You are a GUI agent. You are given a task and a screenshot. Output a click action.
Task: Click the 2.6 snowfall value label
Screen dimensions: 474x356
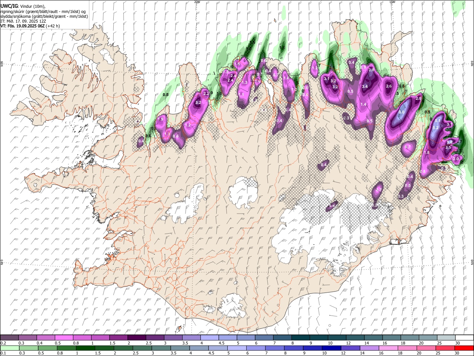[389, 86]
